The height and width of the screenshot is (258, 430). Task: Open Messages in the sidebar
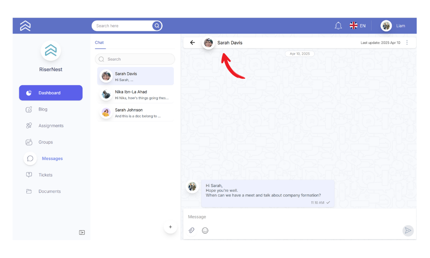(x=52, y=159)
